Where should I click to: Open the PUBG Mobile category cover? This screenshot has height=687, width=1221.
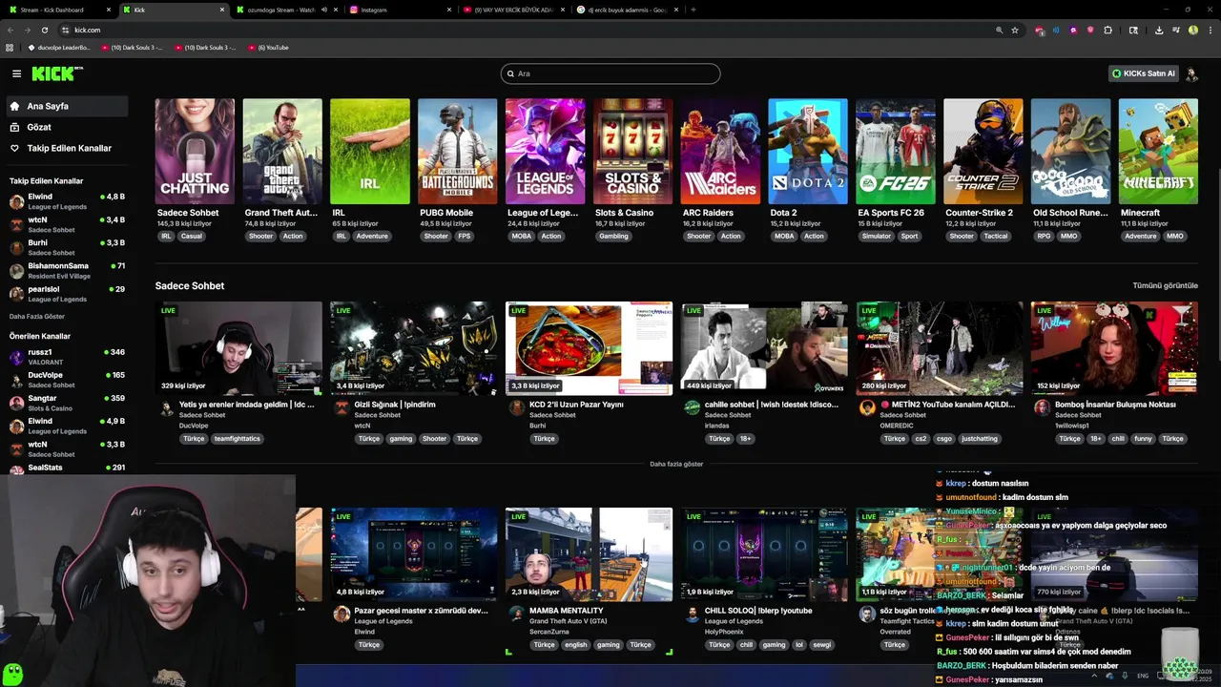click(x=458, y=152)
